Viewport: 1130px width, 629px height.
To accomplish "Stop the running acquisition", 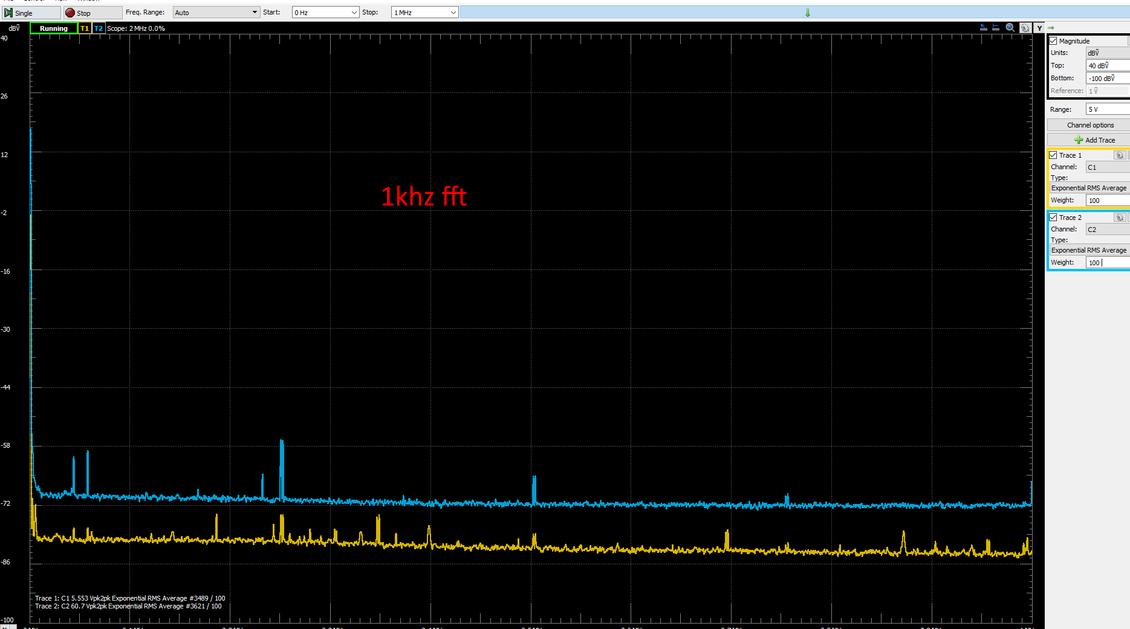I will 93,13.
